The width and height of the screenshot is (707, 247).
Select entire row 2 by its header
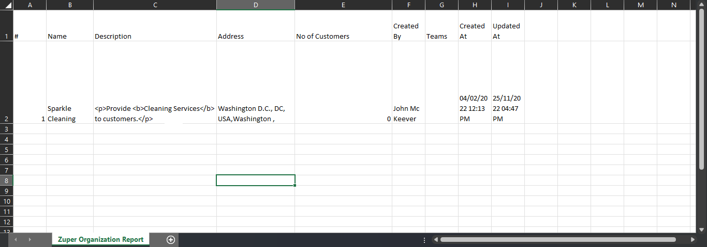[x=6, y=119]
